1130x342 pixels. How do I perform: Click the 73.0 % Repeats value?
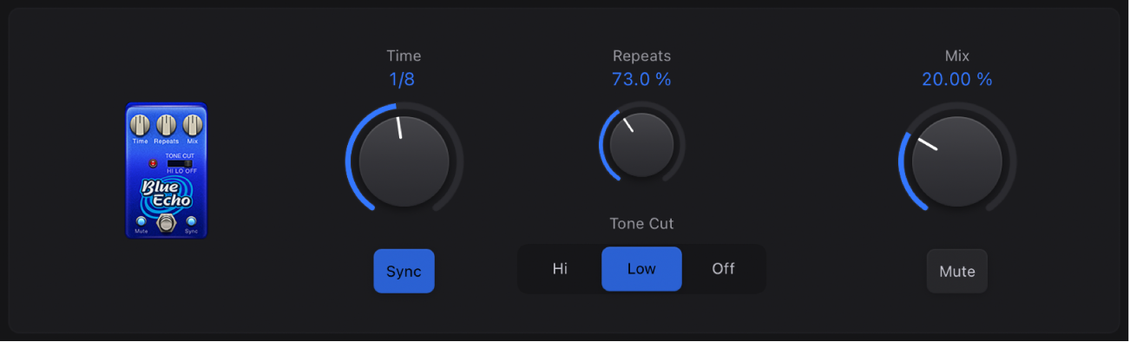pyautogui.click(x=641, y=80)
